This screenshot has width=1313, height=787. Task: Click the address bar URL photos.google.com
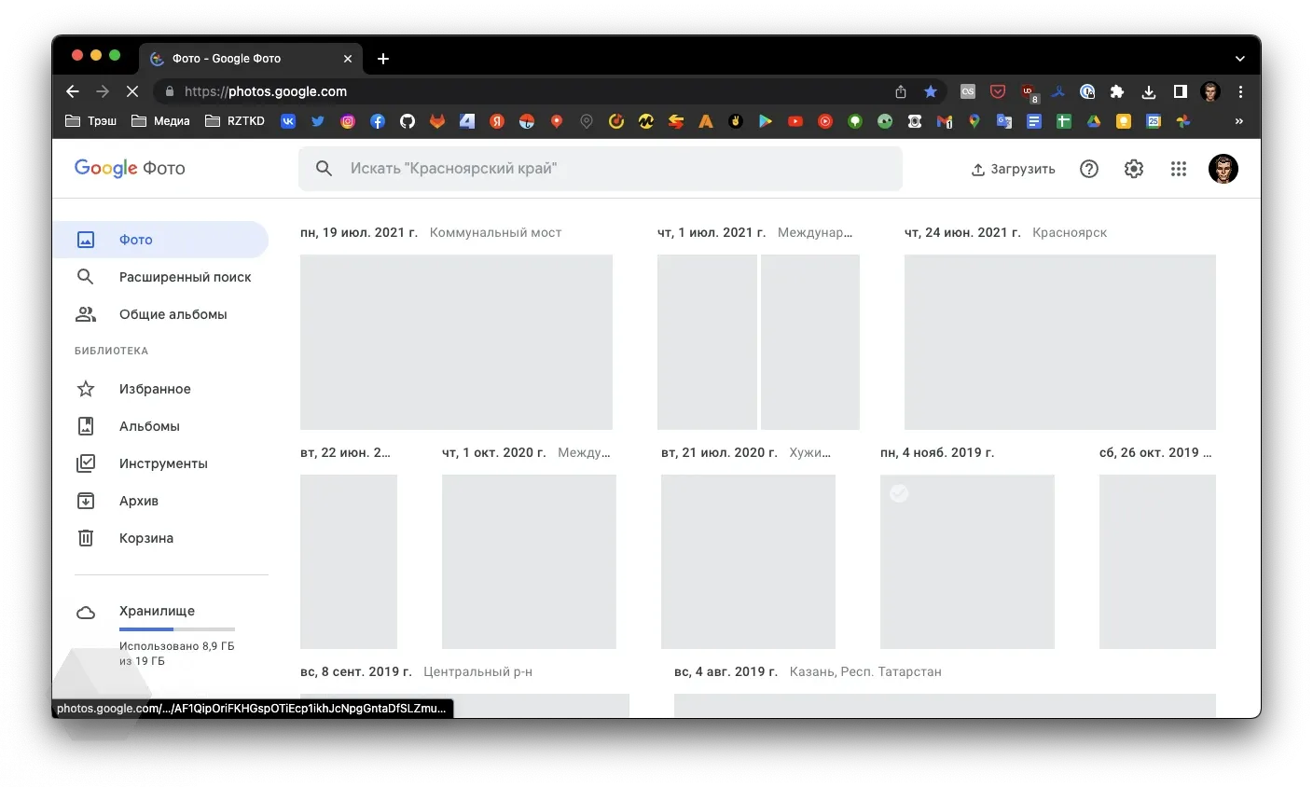pos(266,91)
